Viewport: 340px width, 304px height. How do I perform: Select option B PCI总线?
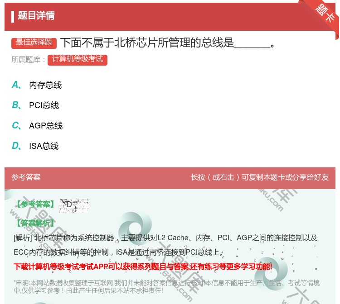tap(35, 105)
